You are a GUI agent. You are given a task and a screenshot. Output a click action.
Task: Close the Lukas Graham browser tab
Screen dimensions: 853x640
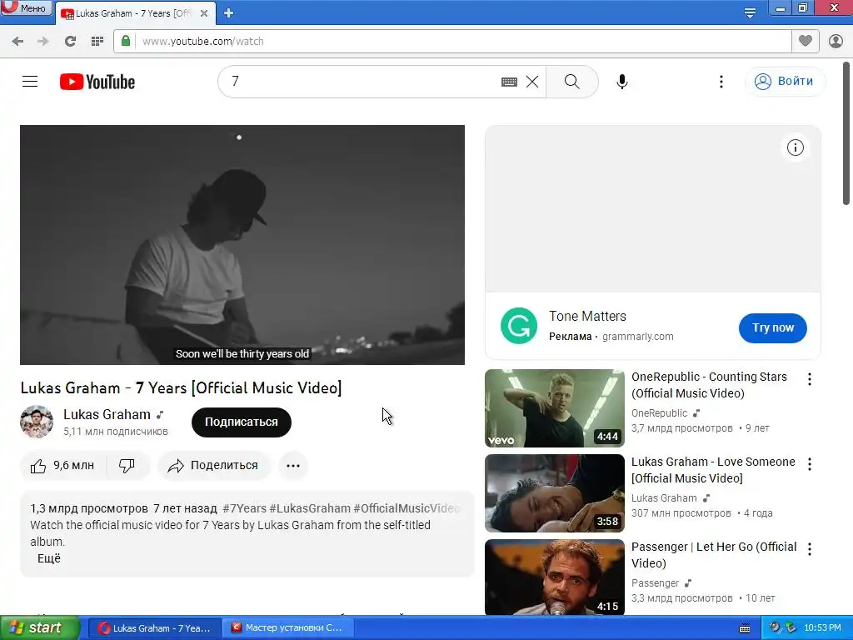click(x=204, y=13)
